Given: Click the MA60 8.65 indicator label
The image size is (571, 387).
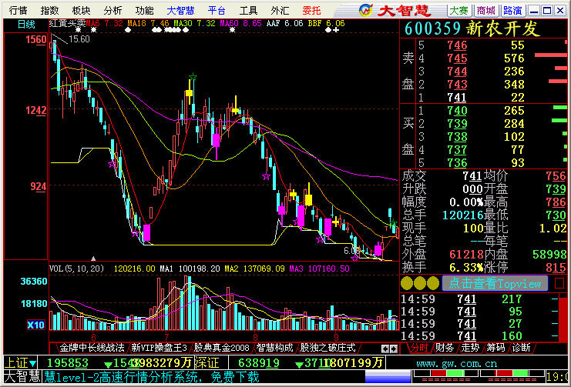Looking at the screenshot, I should coord(240,24).
